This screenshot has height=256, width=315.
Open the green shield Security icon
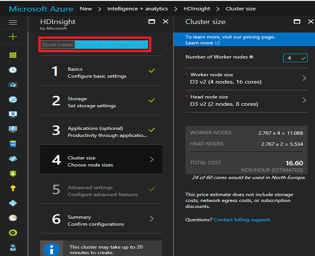coord(13,173)
